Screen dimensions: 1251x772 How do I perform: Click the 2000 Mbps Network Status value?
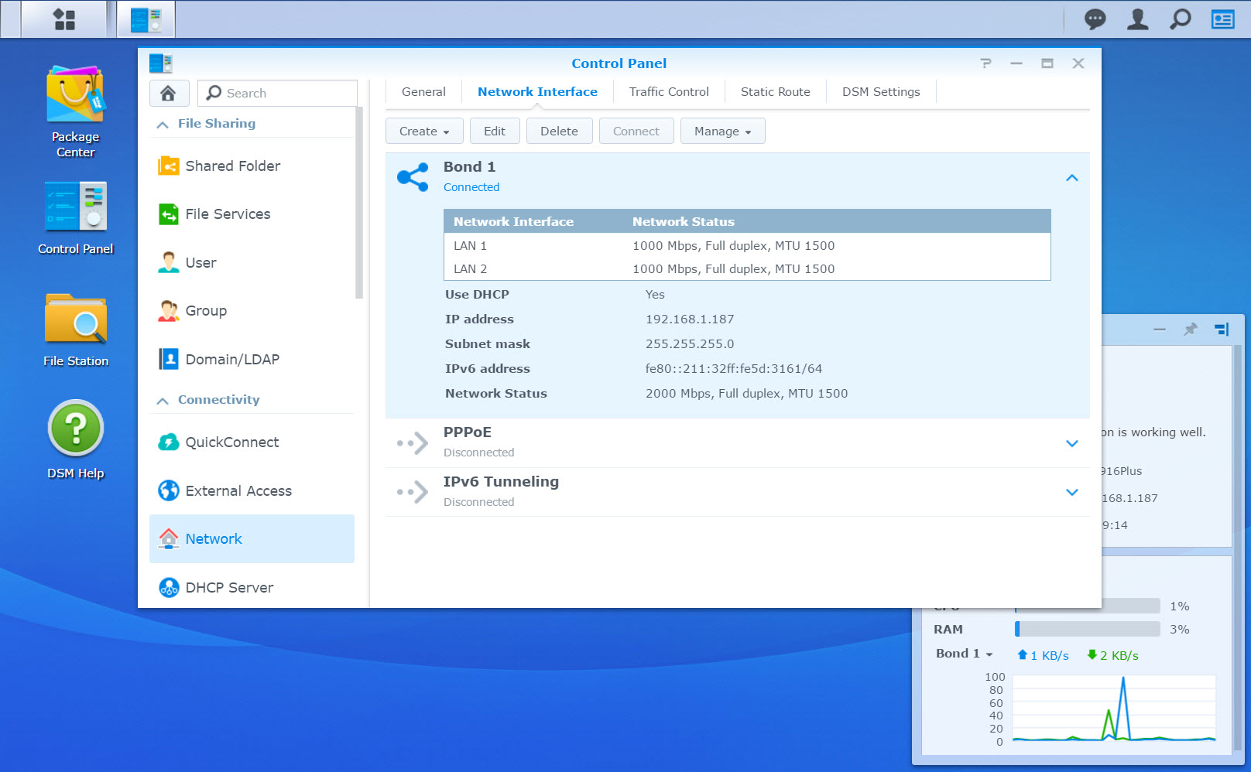pos(746,393)
